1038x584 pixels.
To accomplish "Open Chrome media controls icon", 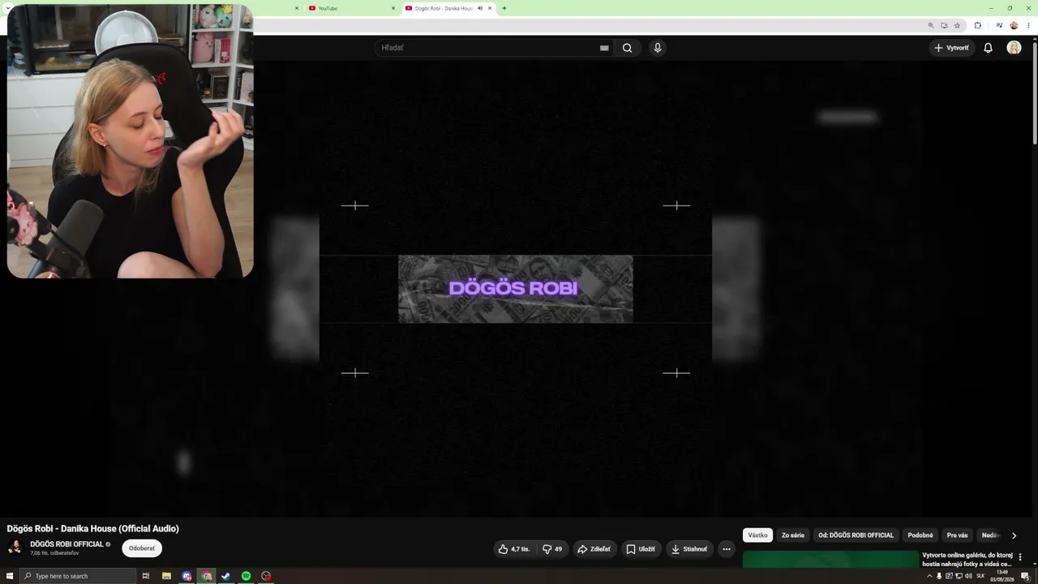I will (x=999, y=25).
